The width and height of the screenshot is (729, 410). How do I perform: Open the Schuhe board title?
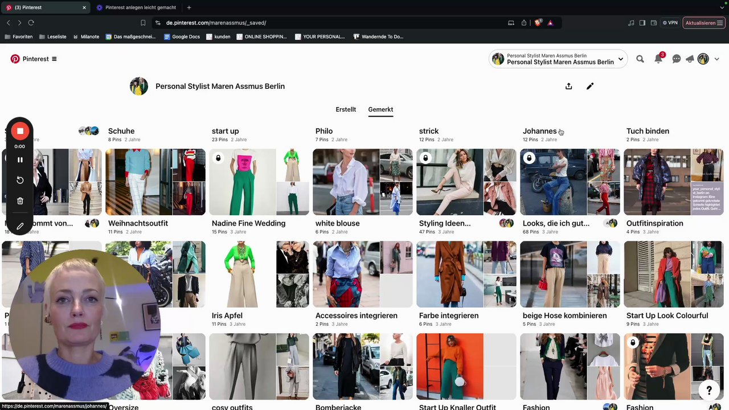[121, 131]
